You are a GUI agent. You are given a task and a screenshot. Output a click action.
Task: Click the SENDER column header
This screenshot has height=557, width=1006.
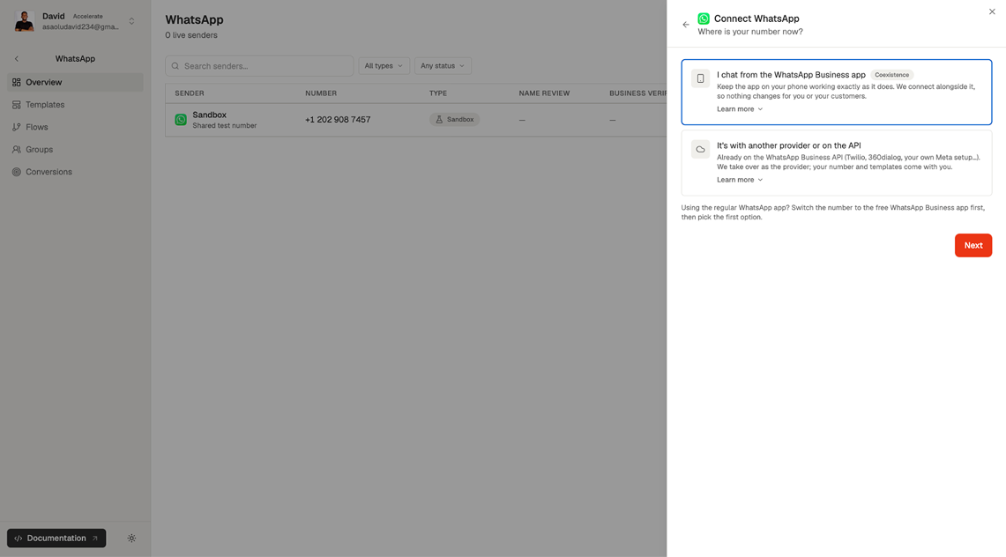click(x=190, y=93)
